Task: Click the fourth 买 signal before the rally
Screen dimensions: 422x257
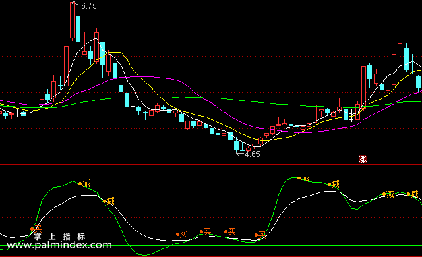Action: [x=262, y=235]
